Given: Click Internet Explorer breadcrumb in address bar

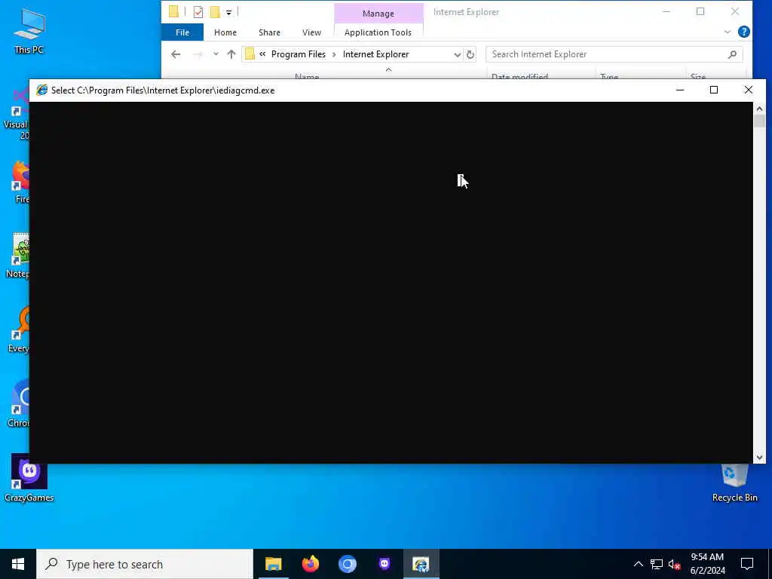Looking at the screenshot, I should [x=375, y=54].
